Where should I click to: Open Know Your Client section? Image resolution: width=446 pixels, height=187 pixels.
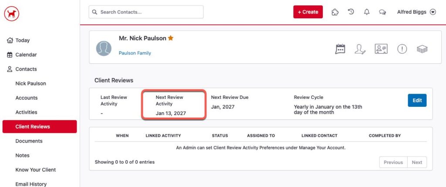[x=36, y=170]
